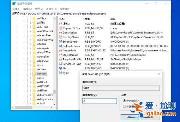This screenshot has width=180, height=122.
Task: Open the Help (帮助) menu
Action: pos(64,9)
